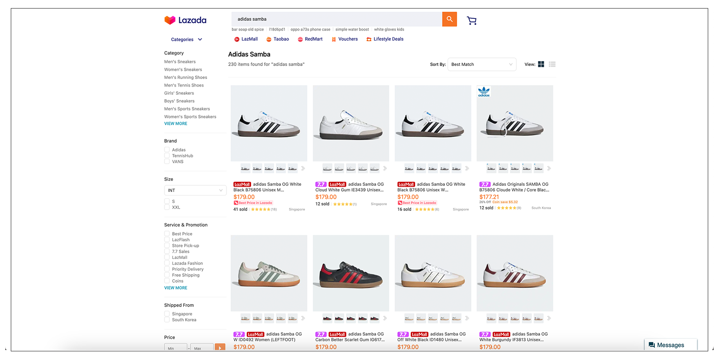
Task: Enable LazFlash filter
Action: click(167, 240)
